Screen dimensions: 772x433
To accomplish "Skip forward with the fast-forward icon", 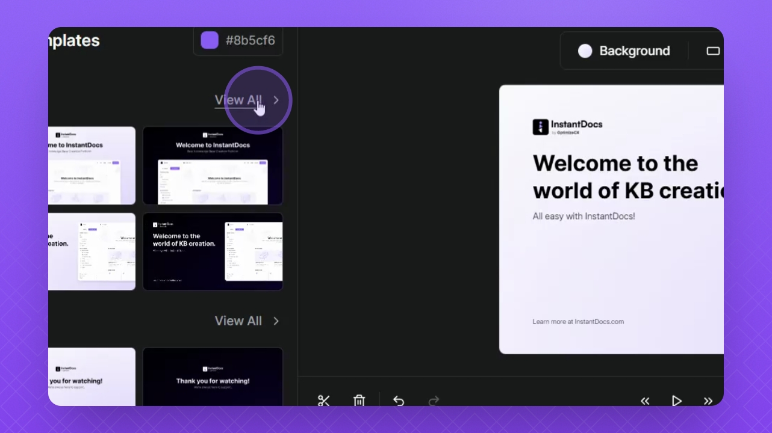I will (708, 401).
